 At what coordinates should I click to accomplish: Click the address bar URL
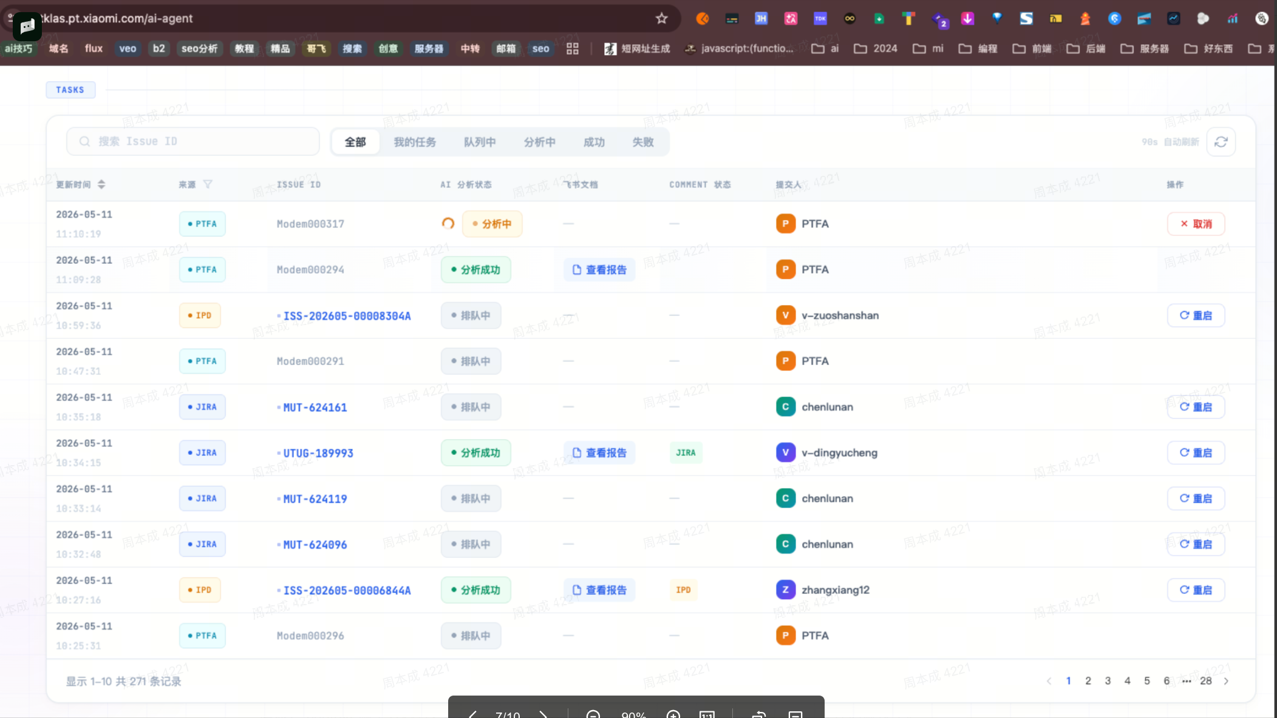click(x=117, y=19)
